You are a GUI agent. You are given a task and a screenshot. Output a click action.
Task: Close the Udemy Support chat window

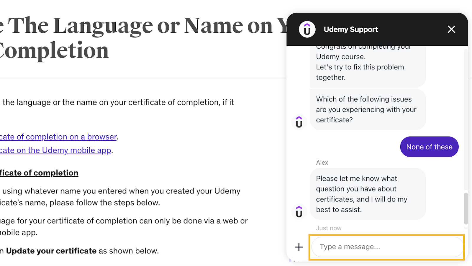coord(451,29)
